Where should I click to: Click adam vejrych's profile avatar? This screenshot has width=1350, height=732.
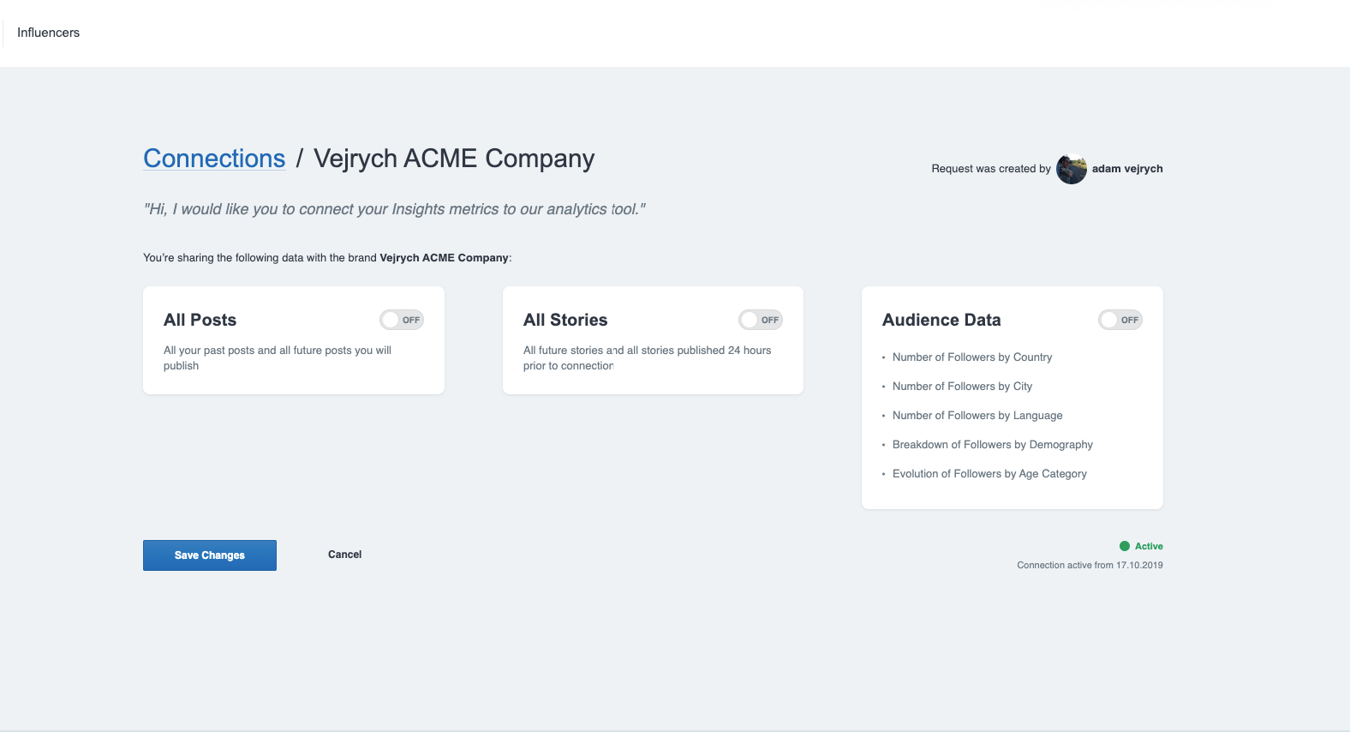[x=1071, y=169]
